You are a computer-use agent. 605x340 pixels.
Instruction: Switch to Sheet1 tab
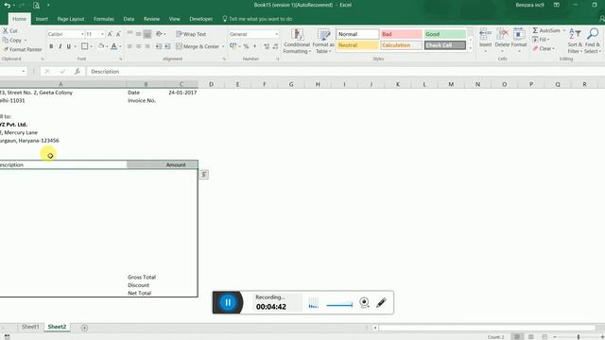30,327
